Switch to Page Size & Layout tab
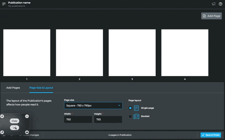This screenshot has height=140, width=225. (41, 88)
